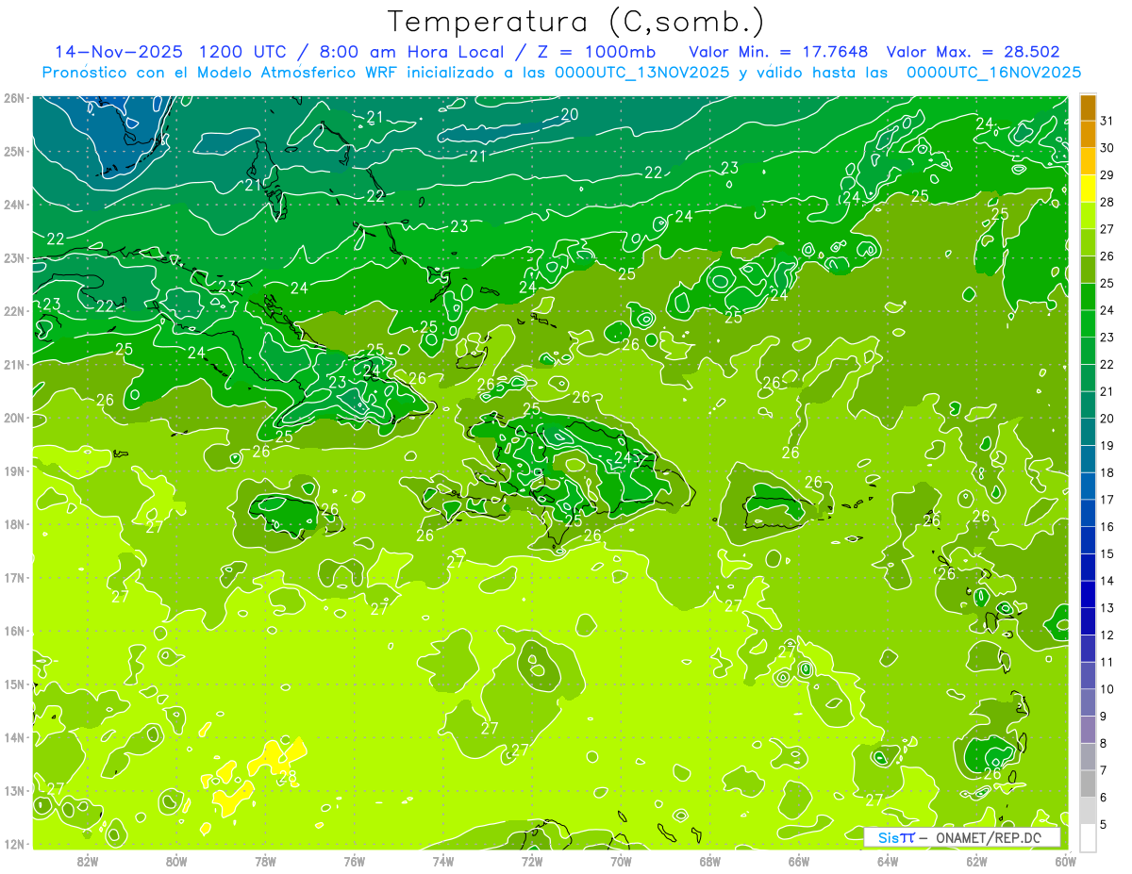The height and width of the screenshot is (874, 1132).
Task: Click the gray swatch between 7 and 8
Action: [x=1088, y=756]
